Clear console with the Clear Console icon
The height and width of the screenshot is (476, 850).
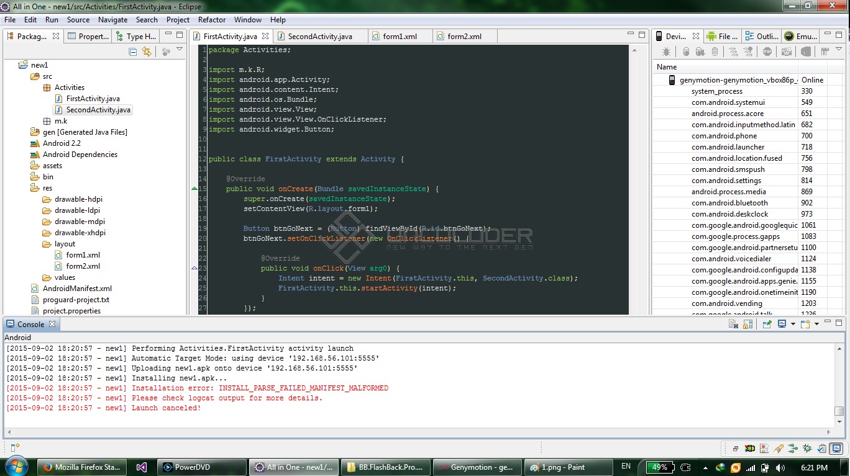click(733, 324)
